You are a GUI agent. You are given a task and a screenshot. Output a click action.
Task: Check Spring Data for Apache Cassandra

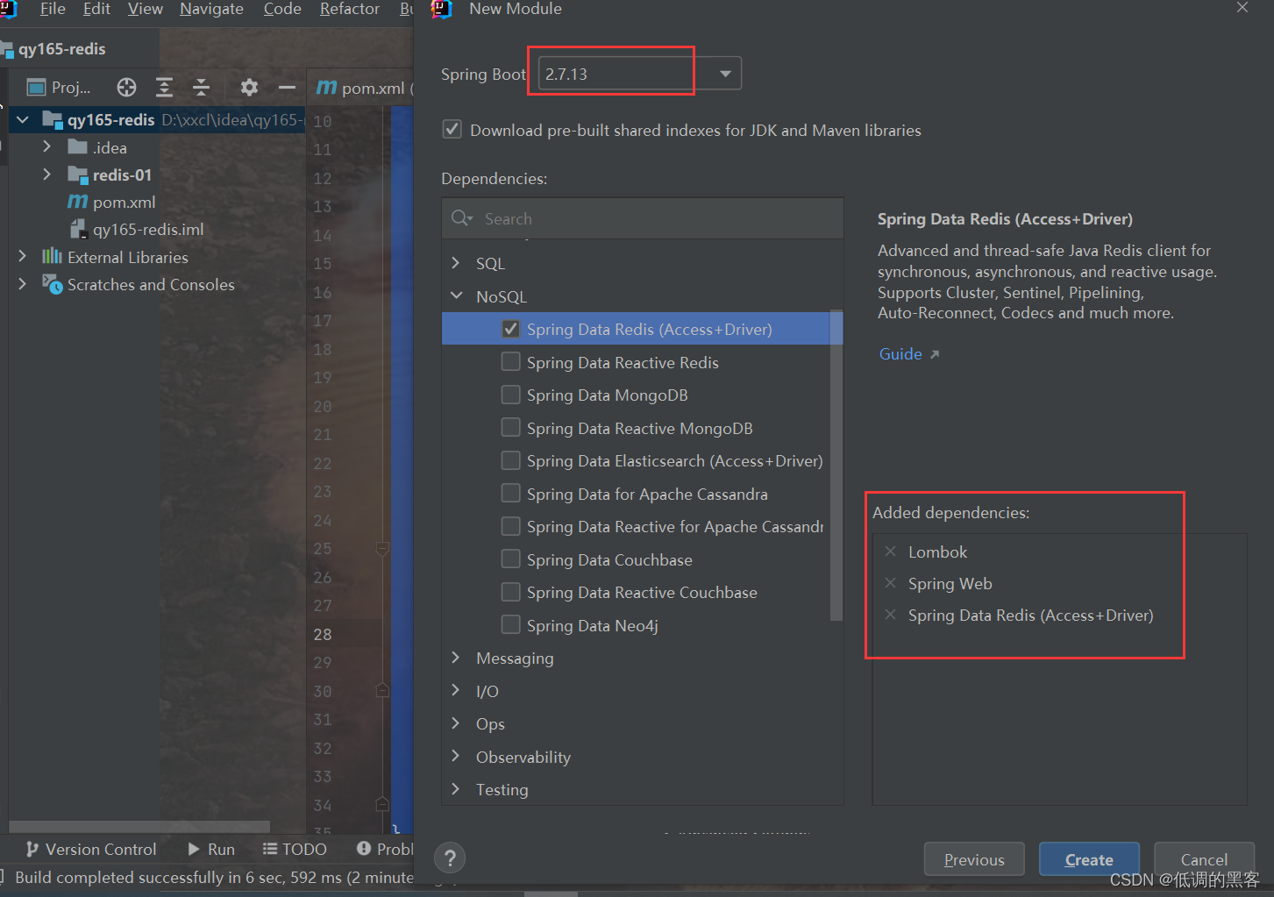point(510,494)
